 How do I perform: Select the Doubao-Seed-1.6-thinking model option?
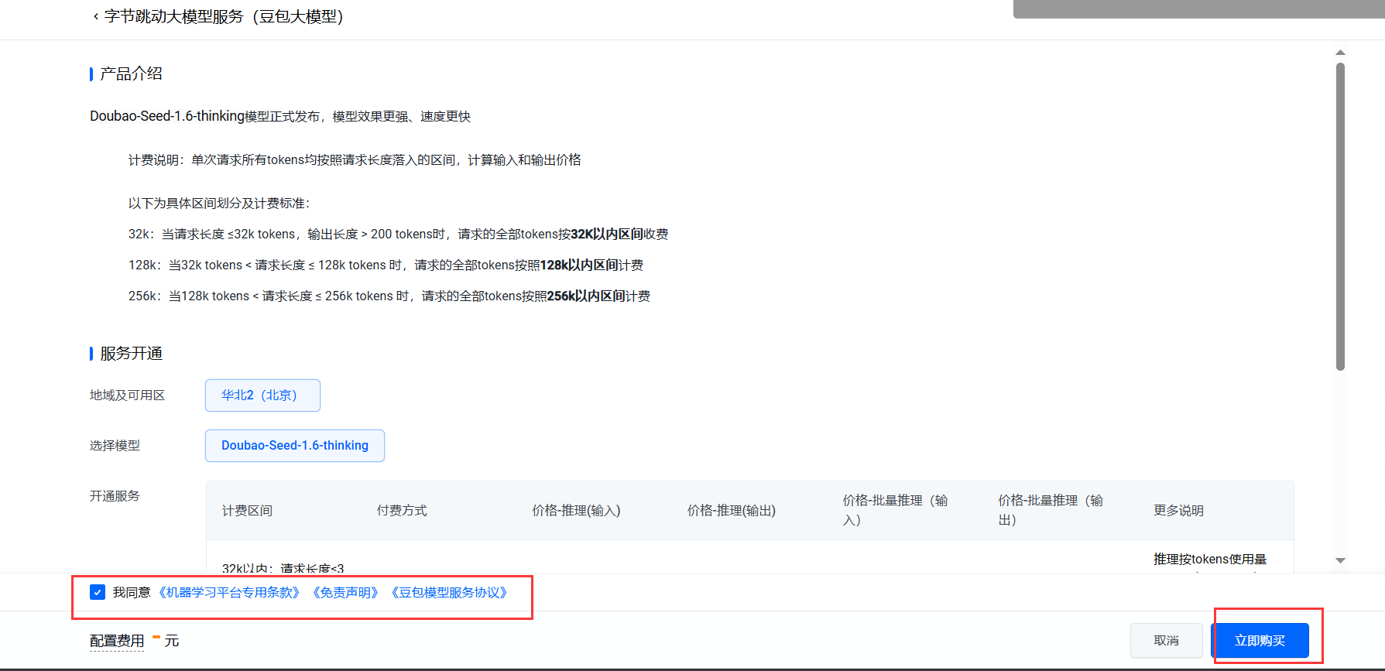(x=295, y=446)
